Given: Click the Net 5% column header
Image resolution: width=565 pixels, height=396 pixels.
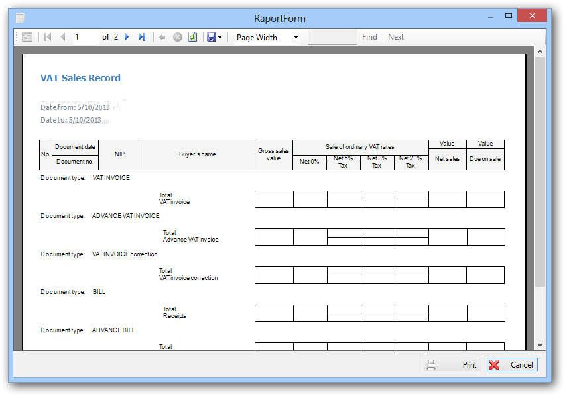Looking at the screenshot, I should coord(343,158).
